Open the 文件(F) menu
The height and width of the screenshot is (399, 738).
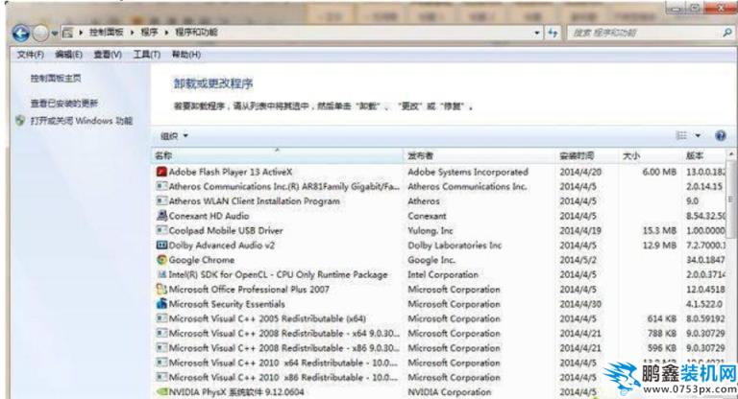point(31,55)
